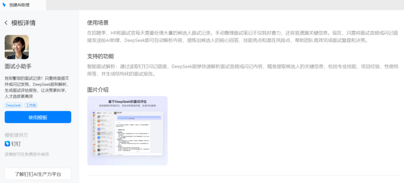Viewport: 404px width, 183px height.
Task: Click the 图片介绍 heading
Action: click(x=98, y=90)
